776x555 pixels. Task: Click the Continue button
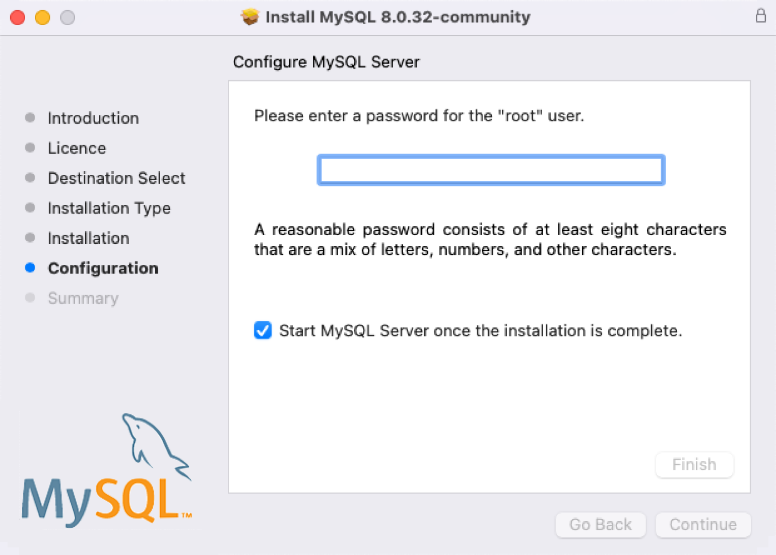coord(703,525)
